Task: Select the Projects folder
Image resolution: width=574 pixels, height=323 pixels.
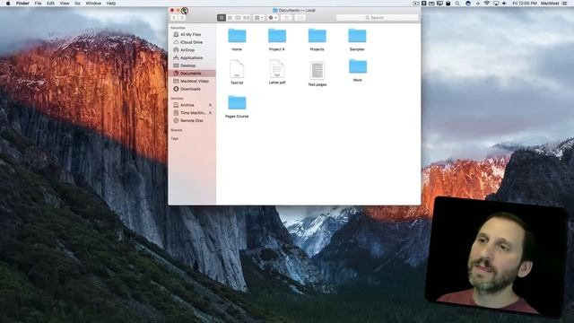Action: (317, 36)
